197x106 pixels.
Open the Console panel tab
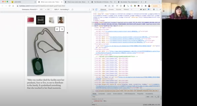[111, 10]
